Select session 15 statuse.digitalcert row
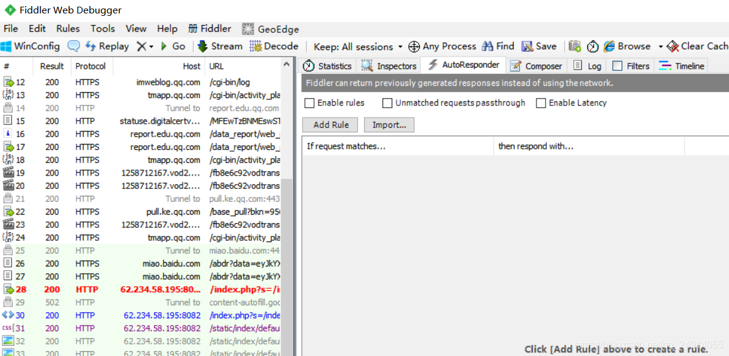The width and height of the screenshot is (729, 356). coord(141,121)
